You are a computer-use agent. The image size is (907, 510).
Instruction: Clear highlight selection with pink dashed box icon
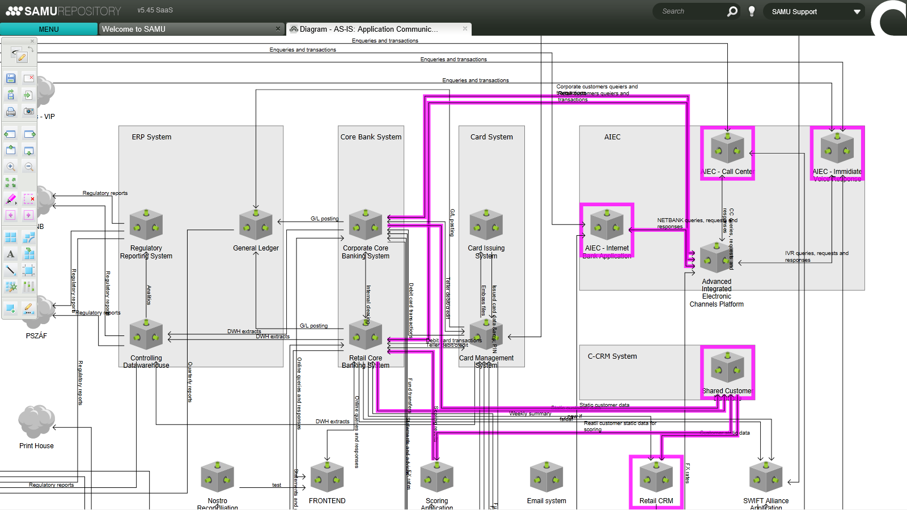[29, 199]
